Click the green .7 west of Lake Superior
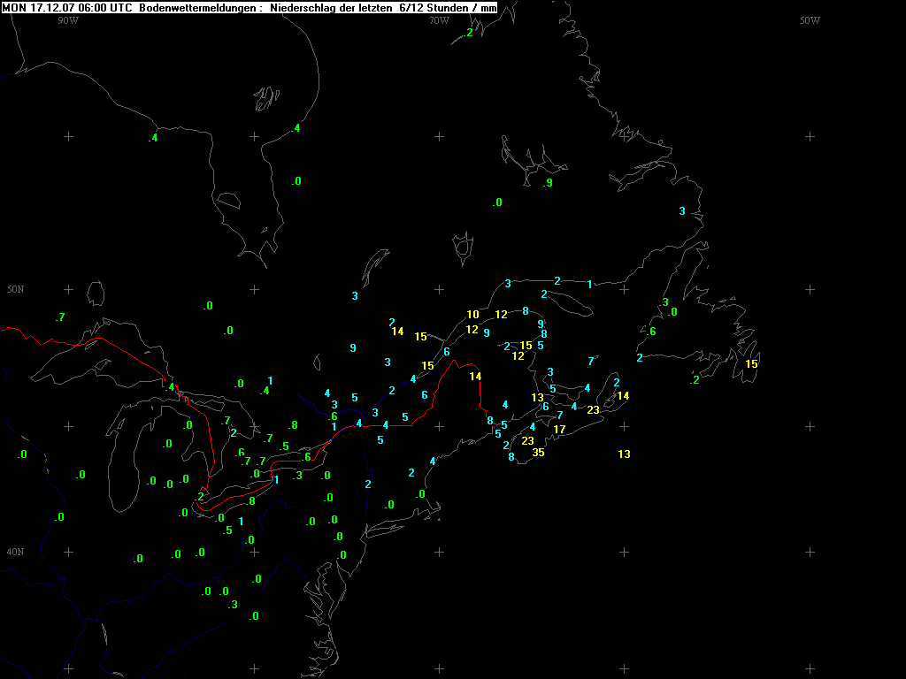 (59, 317)
